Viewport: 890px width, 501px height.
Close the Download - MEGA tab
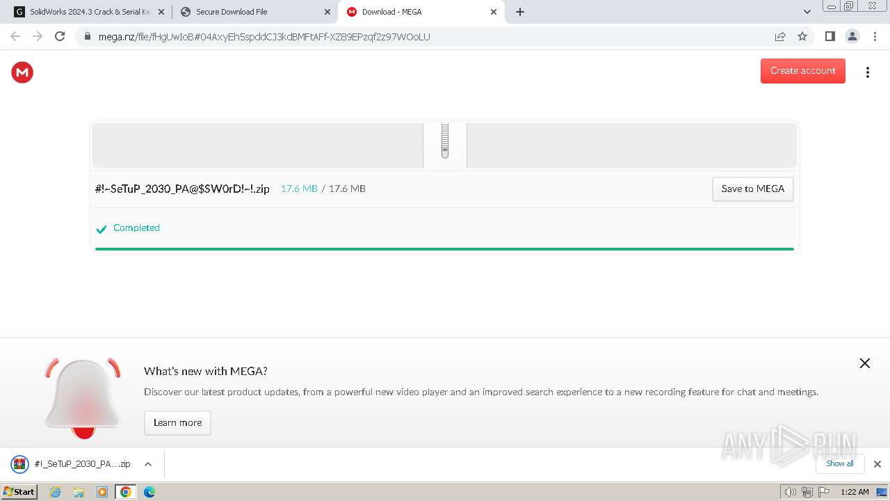(494, 12)
